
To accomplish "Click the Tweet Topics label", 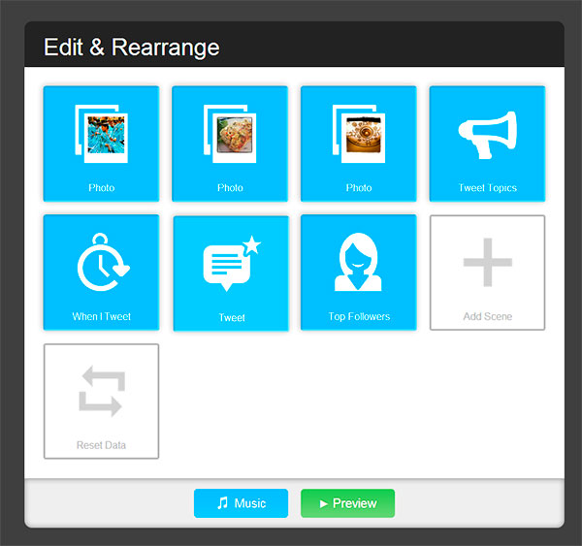I will (x=487, y=188).
